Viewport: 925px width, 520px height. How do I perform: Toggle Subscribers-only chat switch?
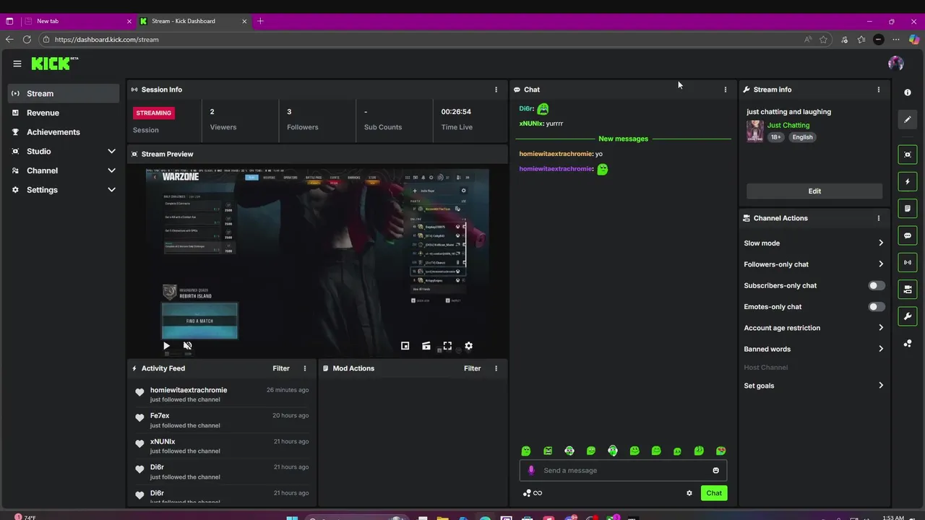pyautogui.click(x=876, y=285)
